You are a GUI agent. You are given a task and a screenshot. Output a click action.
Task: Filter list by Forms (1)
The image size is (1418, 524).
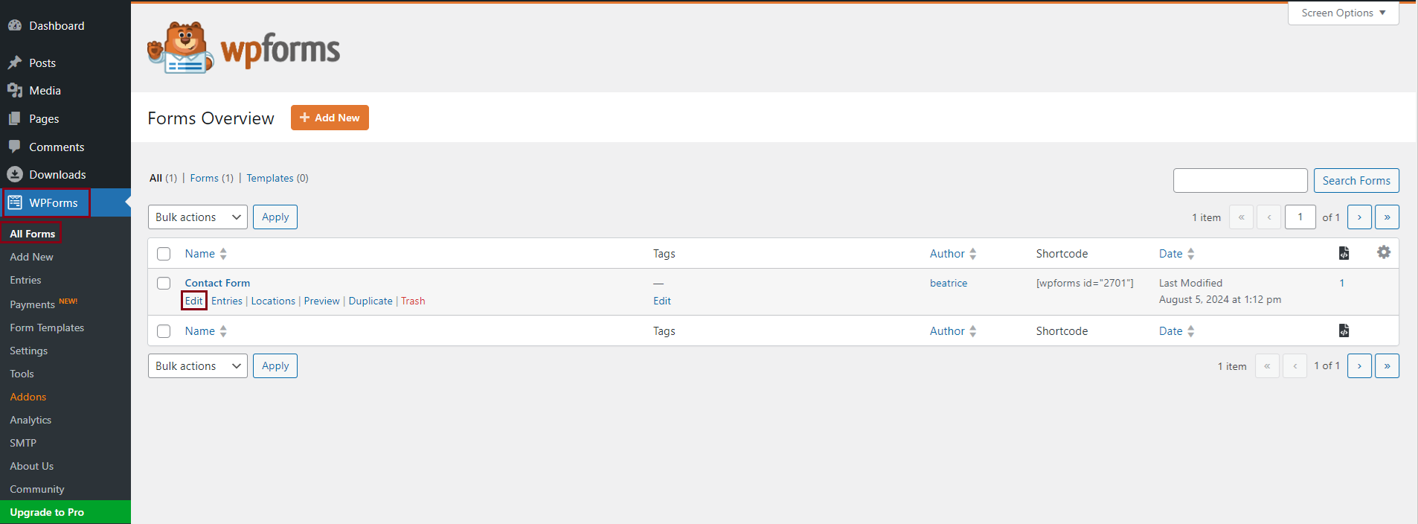[x=211, y=178]
